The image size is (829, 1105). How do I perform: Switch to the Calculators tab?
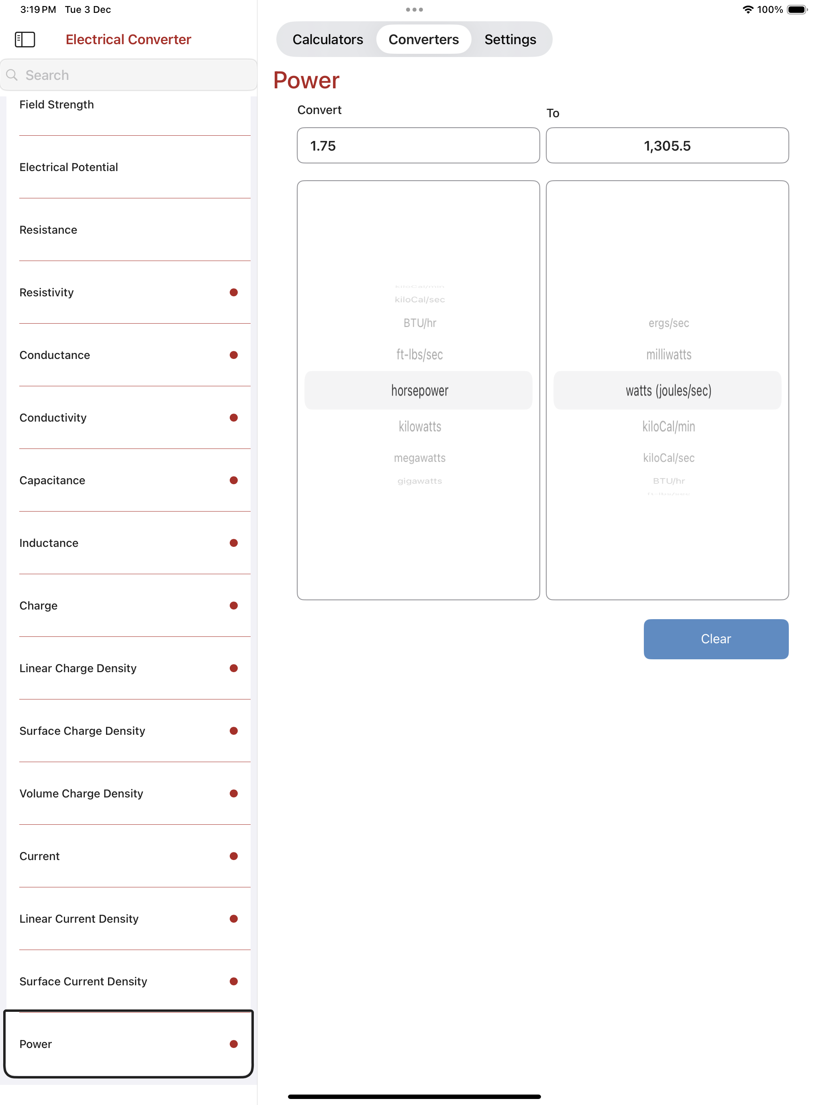coord(328,39)
